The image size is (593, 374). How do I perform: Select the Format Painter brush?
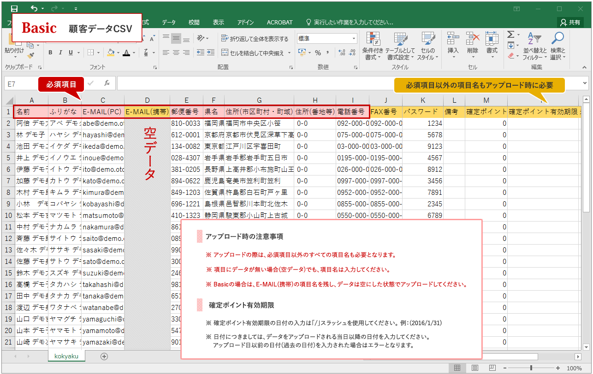[31, 56]
